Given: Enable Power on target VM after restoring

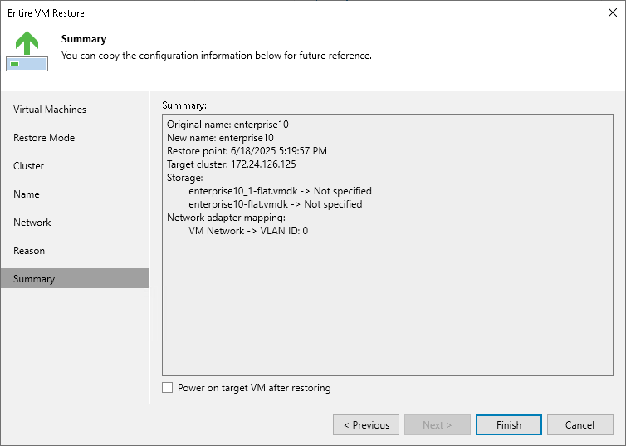Looking at the screenshot, I should pos(167,388).
